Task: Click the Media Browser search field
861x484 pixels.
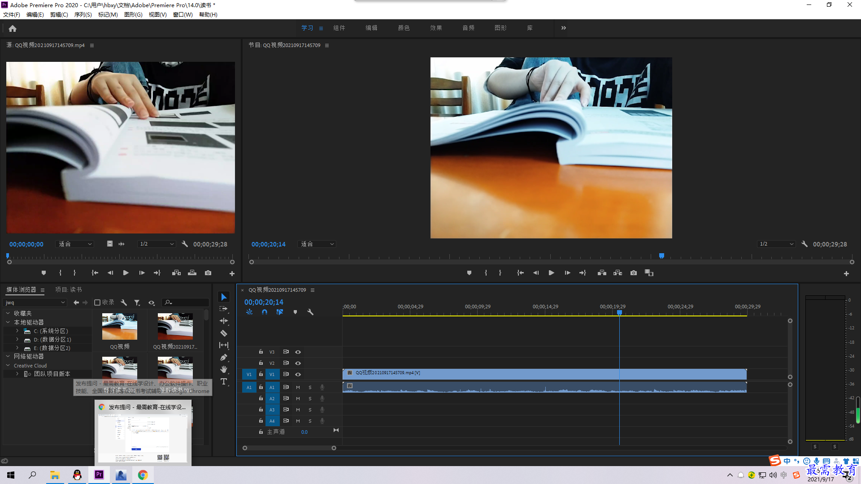Action: (185, 302)
